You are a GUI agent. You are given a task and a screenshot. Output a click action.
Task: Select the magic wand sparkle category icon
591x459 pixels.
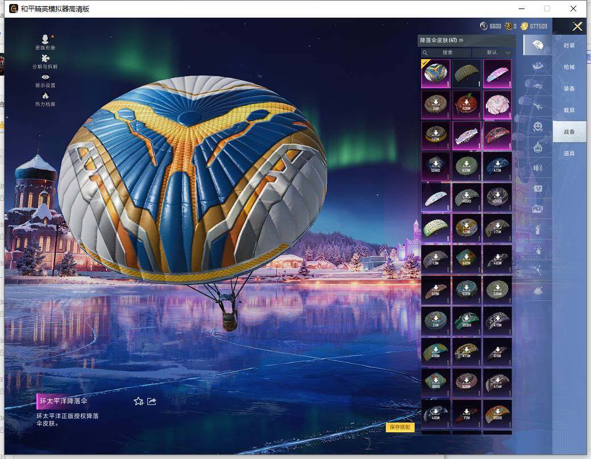point(538,270)
